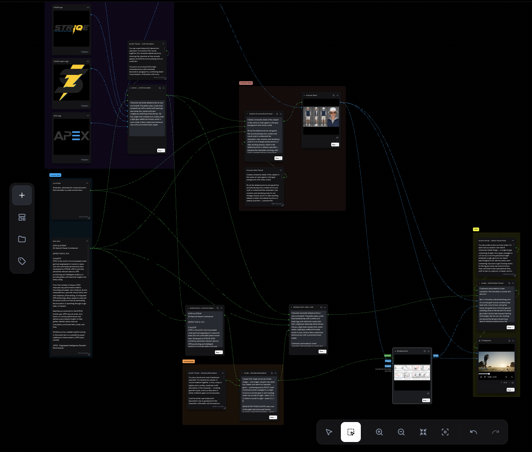The height and width of the screenshot is (452, 532).
Task: Undo the last canvas action
Action: point(474,432)
